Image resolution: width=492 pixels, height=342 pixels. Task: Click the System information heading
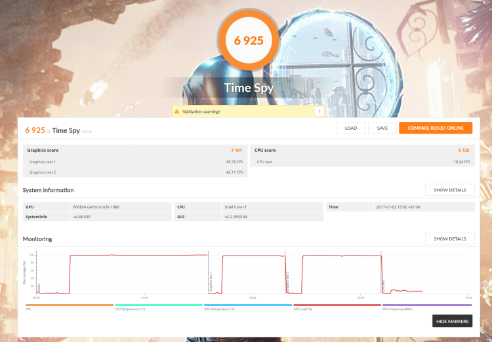pos(48,190)
